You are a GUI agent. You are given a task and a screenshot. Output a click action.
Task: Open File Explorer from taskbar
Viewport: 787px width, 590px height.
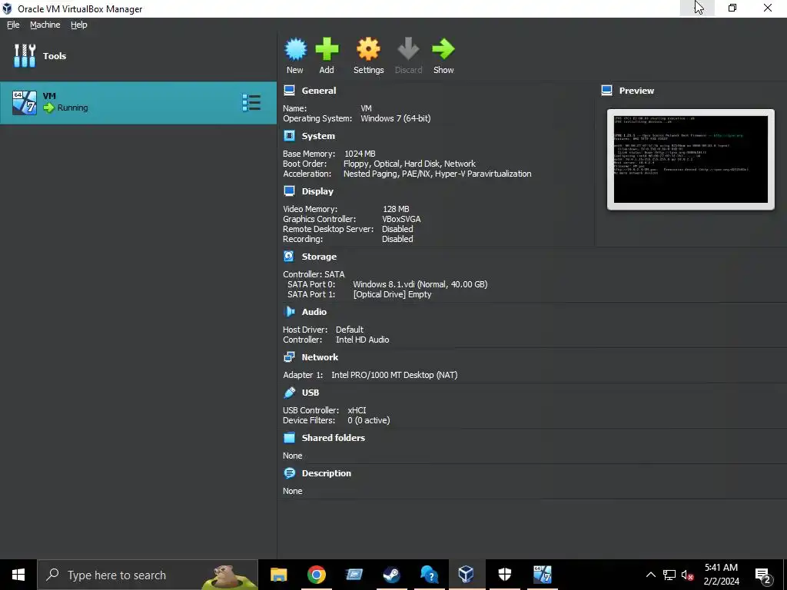click(x=278, y=575)
